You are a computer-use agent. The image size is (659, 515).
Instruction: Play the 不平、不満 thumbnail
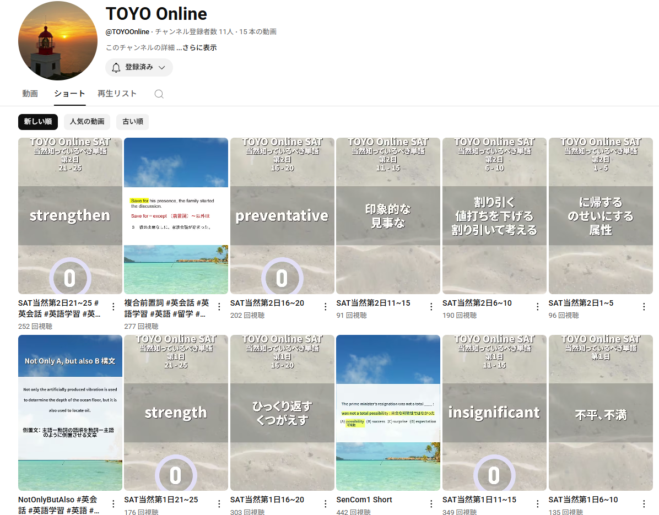pyautogui.click(x=601, y=413)
